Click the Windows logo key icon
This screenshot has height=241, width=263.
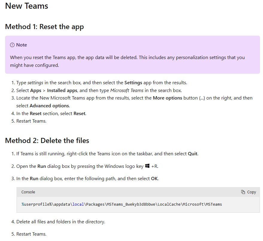(147, 166)
